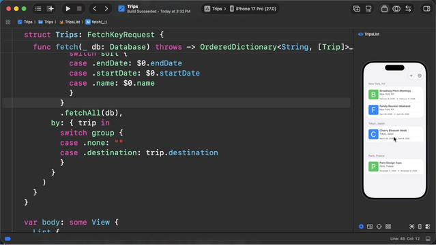
Task: Open the related items grid menu
Action: pos(8,22)
